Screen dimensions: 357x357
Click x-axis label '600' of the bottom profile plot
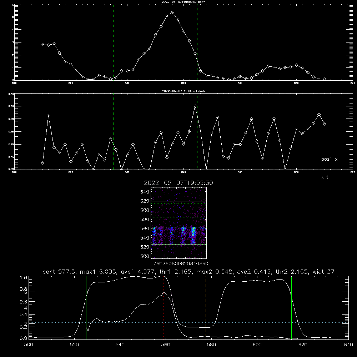tap(257, 345)
